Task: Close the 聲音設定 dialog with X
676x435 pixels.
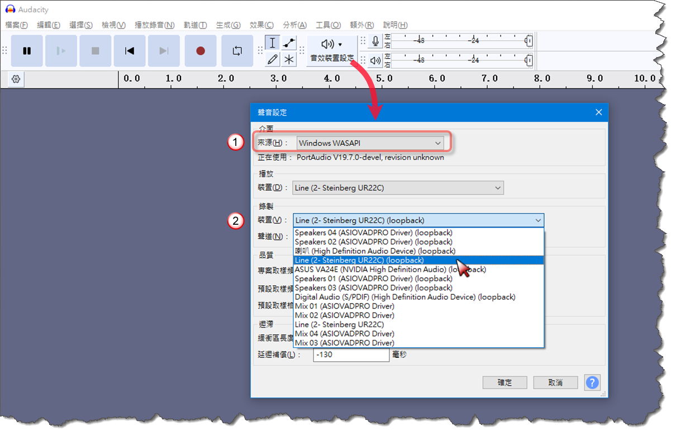Action: pyautogui.click(x=599, y=112)
